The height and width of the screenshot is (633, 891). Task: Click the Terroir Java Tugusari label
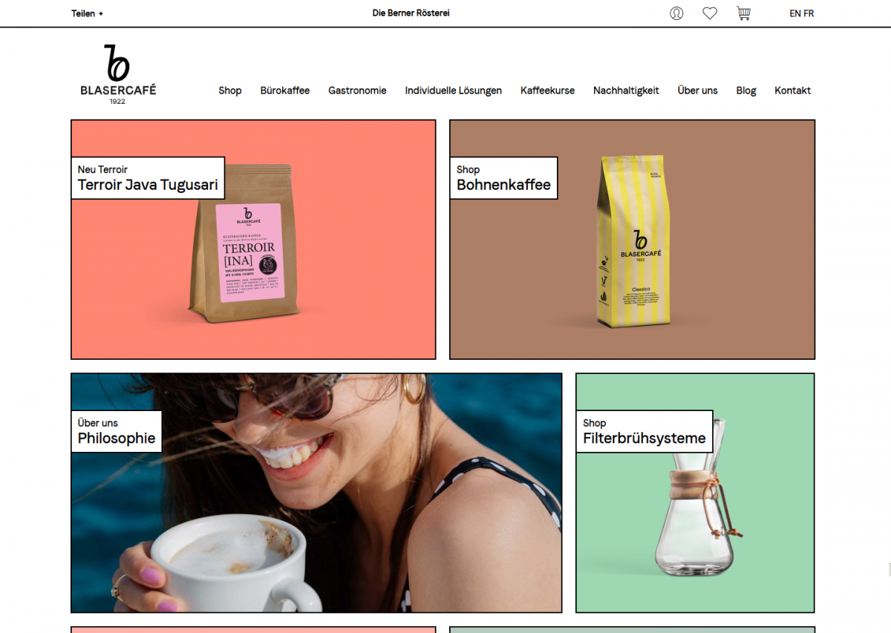[x=148, y=178]
